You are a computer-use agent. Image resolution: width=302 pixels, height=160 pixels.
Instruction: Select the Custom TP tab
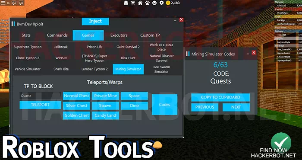pyautogui.click(x=150, y=35)
